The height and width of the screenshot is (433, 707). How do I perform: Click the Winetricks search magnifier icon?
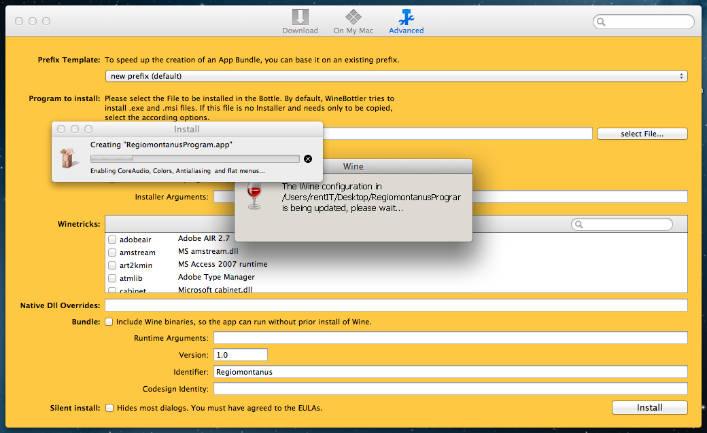click(x=579, y=224)
